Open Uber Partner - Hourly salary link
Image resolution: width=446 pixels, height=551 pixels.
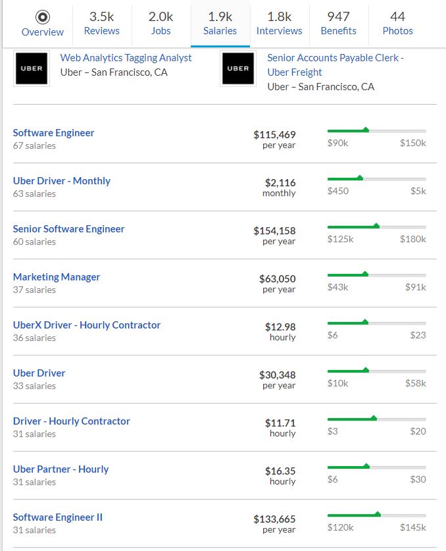coord(61,469)
